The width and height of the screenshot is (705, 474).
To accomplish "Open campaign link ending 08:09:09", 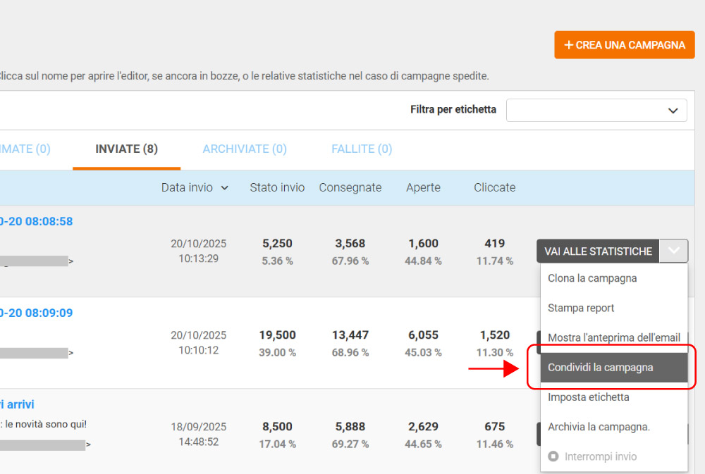I will pos(36,313).
